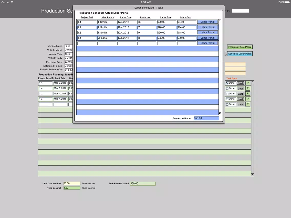Screen dimensions: 291x218
Task: Select Labor Rate field showing $25.00
Action: [x=167, y=38]
